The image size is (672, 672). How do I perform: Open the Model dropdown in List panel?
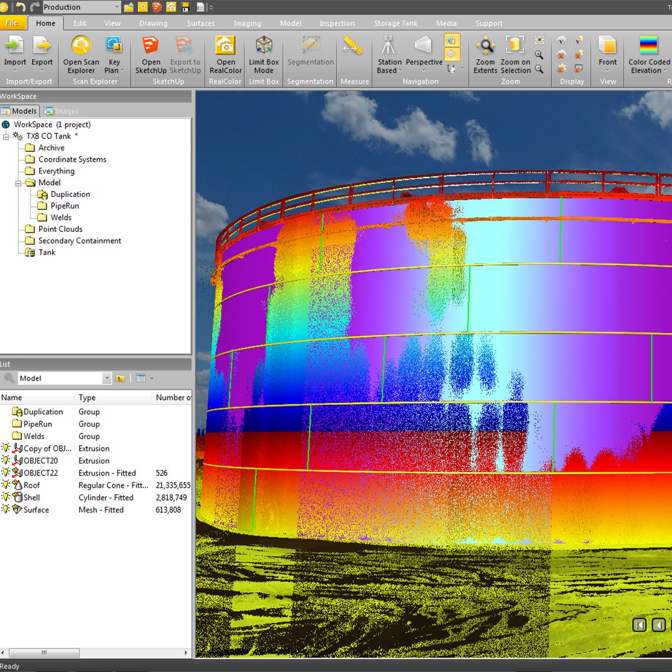(107, 379)
